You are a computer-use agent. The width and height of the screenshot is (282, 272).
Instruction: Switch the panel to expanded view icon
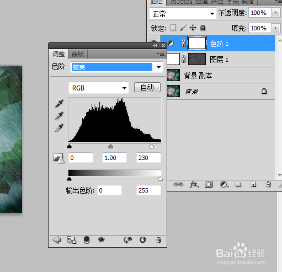(72, 240)
